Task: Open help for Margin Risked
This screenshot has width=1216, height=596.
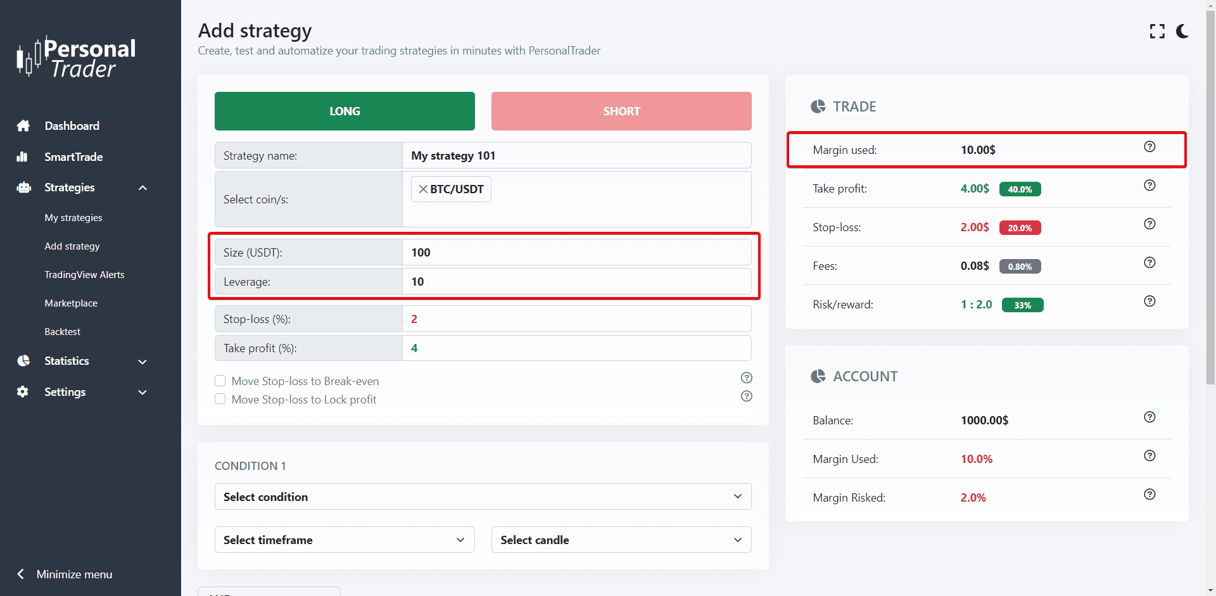Action: [1149, 495]
